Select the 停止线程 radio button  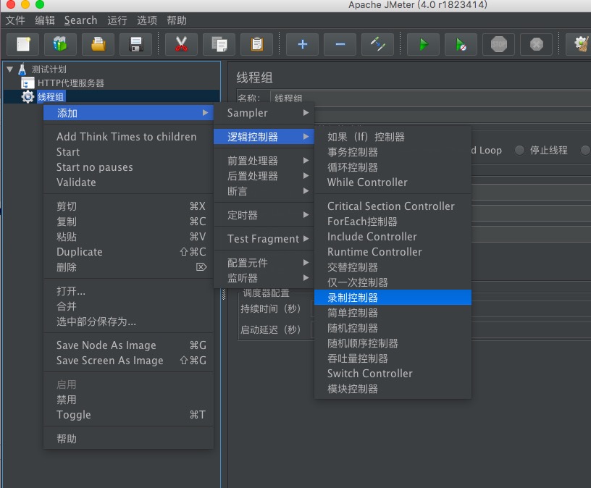pos(519,150)
